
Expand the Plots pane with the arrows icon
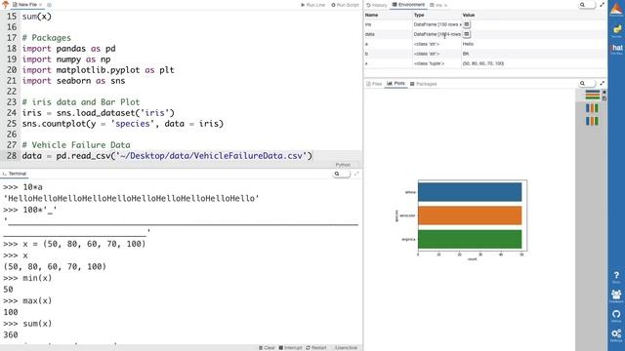[x=603, y=83]
